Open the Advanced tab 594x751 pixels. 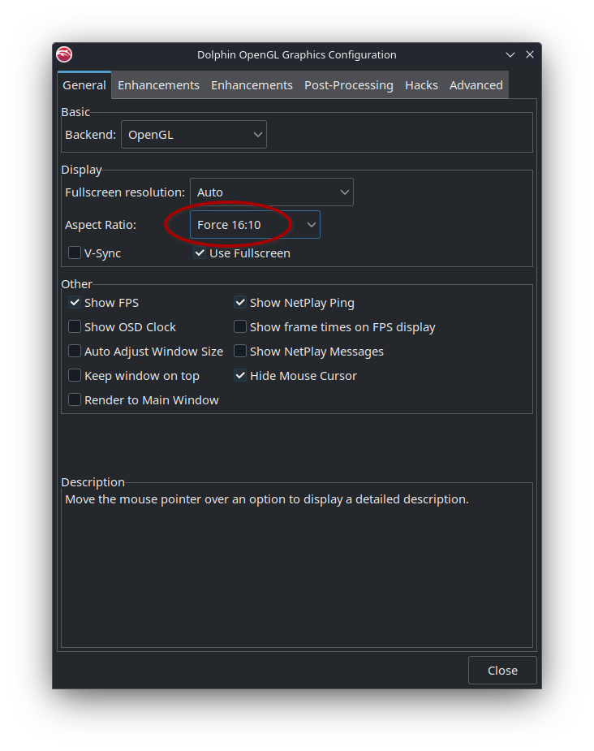tap(476, 85)
